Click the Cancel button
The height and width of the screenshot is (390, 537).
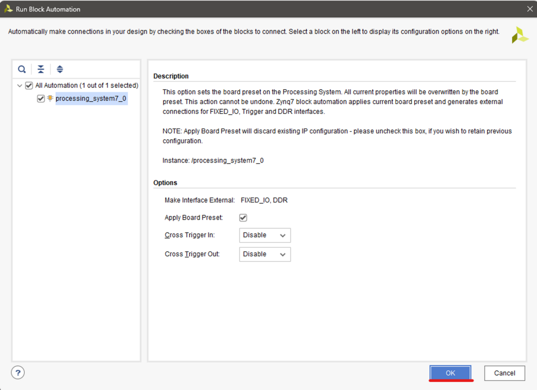tap(504, 373)
